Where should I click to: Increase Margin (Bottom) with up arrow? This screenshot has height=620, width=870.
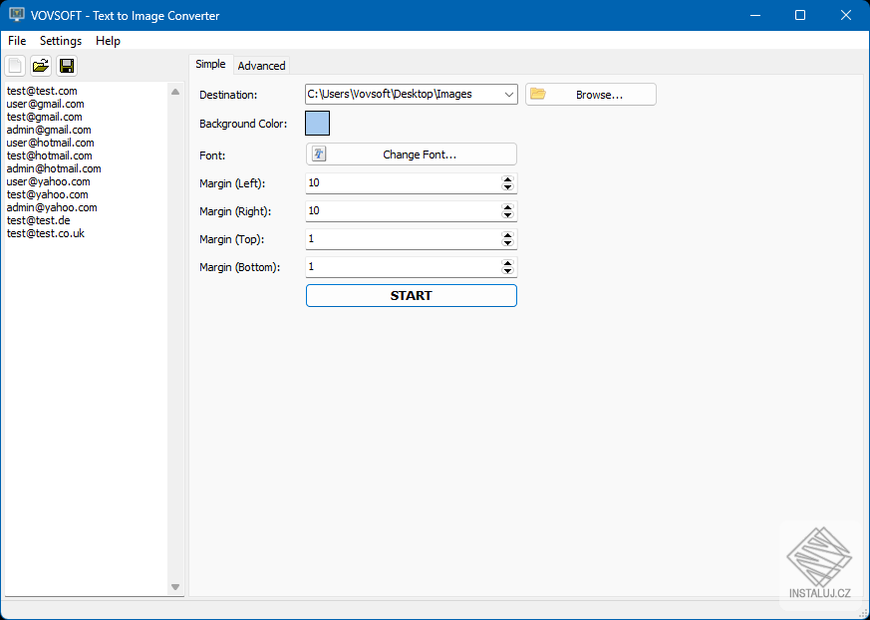(507, 263)
